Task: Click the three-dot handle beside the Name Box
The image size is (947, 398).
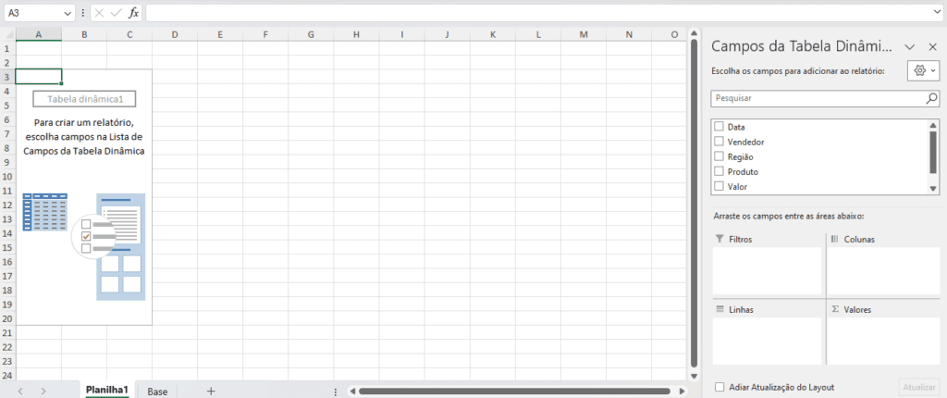Action: click(82, 13)
